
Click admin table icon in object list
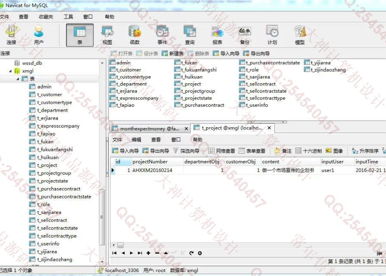coord(113,63)
